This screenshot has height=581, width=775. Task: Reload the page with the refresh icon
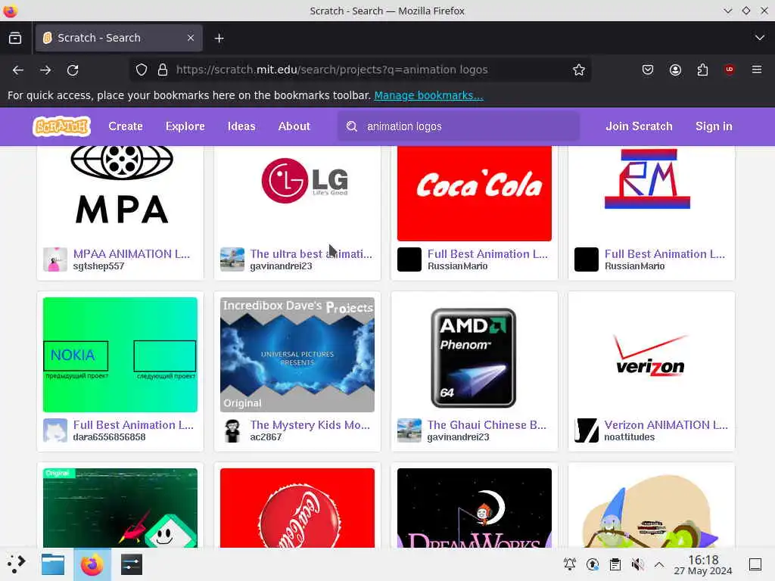point(73,70)
